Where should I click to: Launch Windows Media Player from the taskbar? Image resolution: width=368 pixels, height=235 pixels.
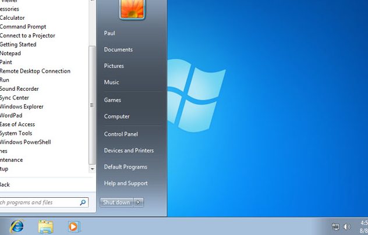[73, 226]
